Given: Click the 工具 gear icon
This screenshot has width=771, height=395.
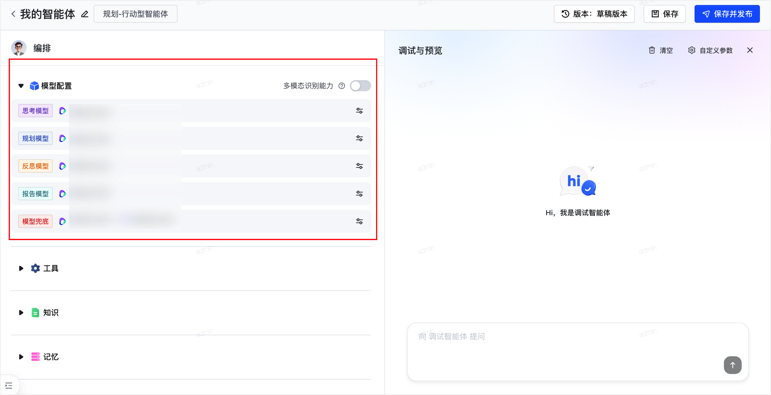Looking at the screenshot, I should tap(35, 268).
